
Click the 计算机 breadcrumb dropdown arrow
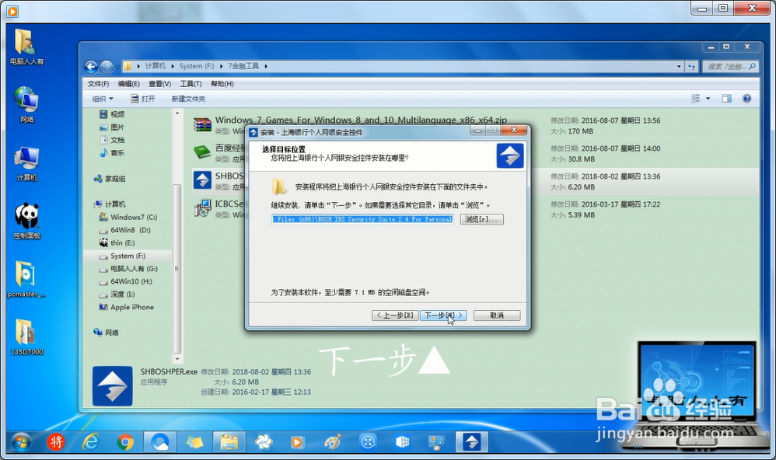tap(172, 66)
